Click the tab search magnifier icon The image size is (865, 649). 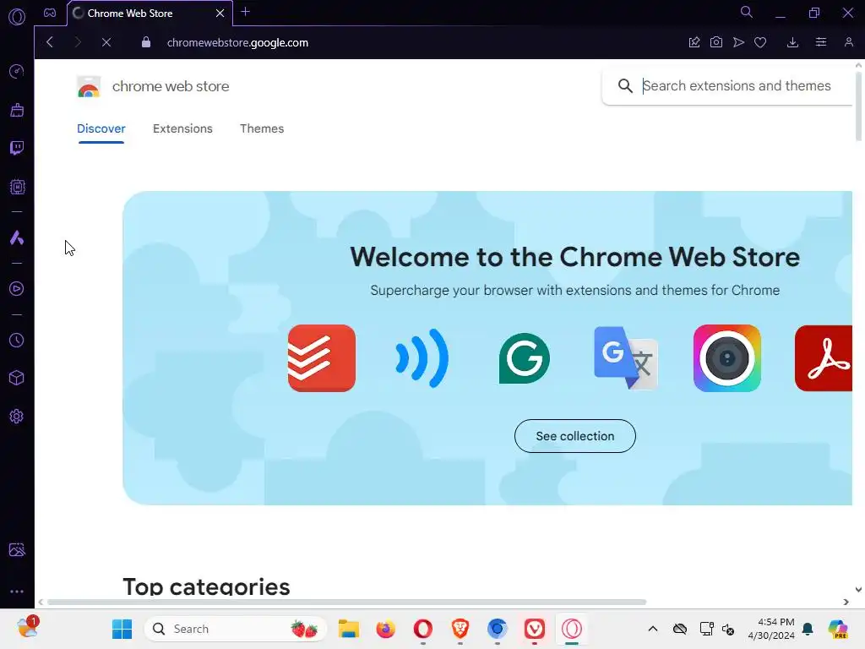(x=747, y=12)
